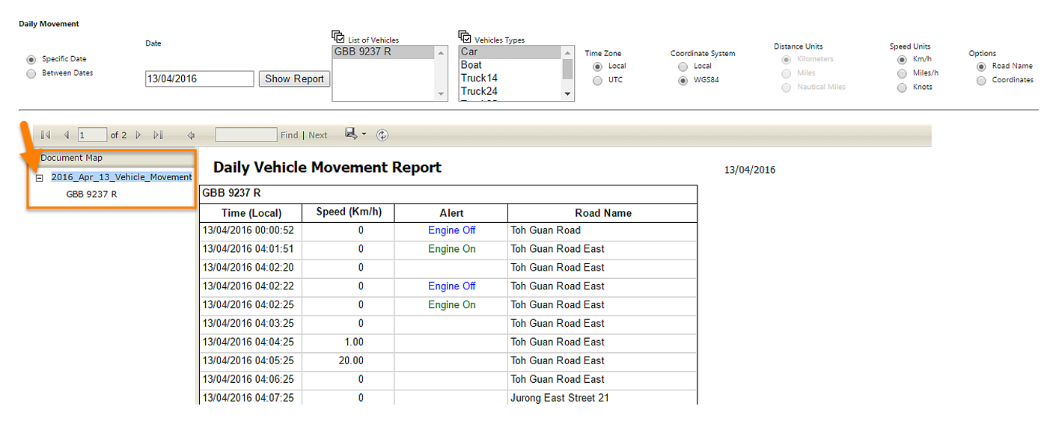This screenshot has width=1053, height=421.
Task: Click the export save disk icon
Action: point(350,134)
